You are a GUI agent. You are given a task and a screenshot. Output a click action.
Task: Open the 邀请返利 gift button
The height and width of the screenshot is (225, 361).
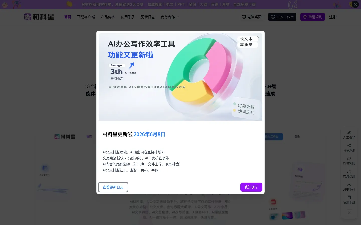(x=313, y=17)
